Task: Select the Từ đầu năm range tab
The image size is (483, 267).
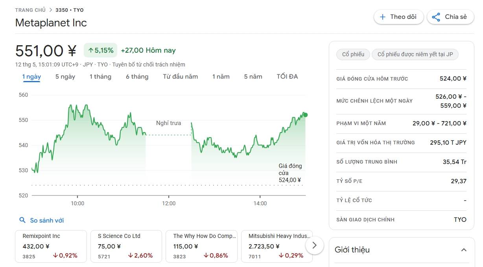Action: coord(181,77)
